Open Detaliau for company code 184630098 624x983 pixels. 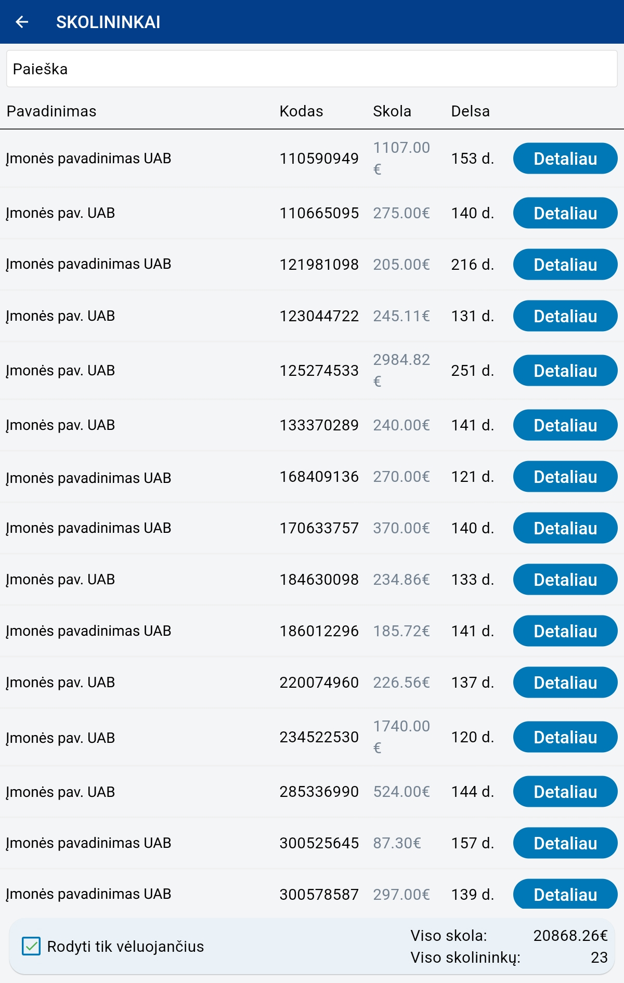pos(565,580)
